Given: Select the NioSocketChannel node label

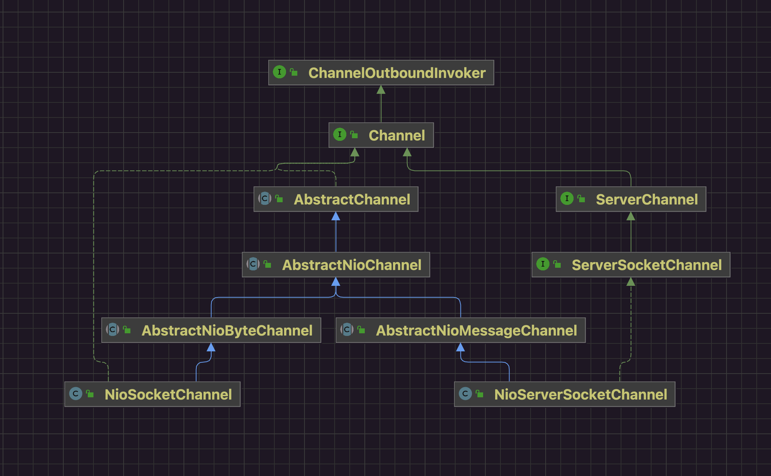Looking at the screenshot, I should 168,395.
